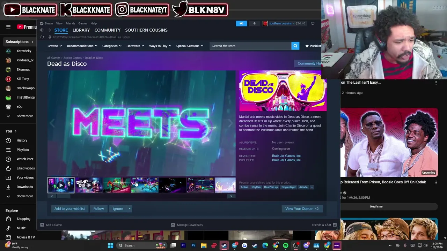This screenshot has width=447, height=251.
Task: Open Friends & Chat icon in Steam
Action: 335,225
